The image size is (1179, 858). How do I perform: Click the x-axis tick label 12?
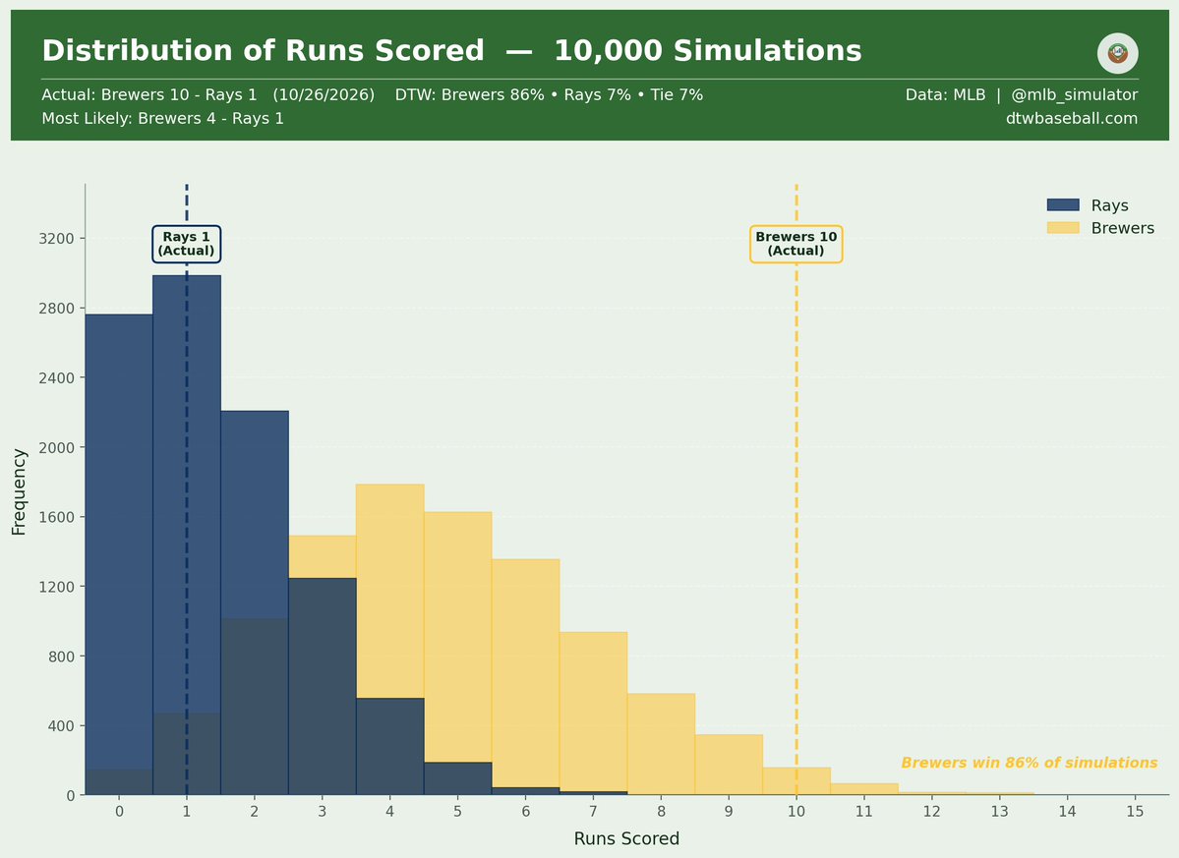click(931, 812)
